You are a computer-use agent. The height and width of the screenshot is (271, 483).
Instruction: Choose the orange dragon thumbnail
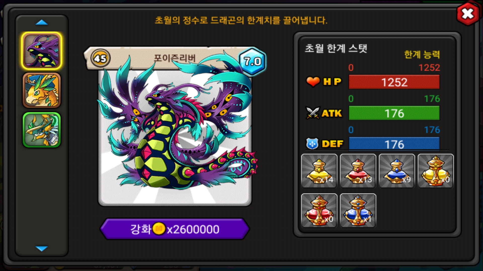point(42,90)
